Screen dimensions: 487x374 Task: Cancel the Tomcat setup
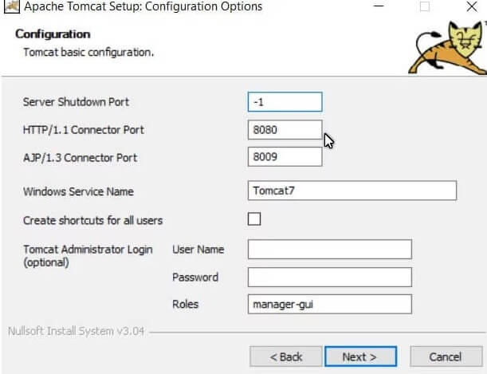click(x=446, y=356)
